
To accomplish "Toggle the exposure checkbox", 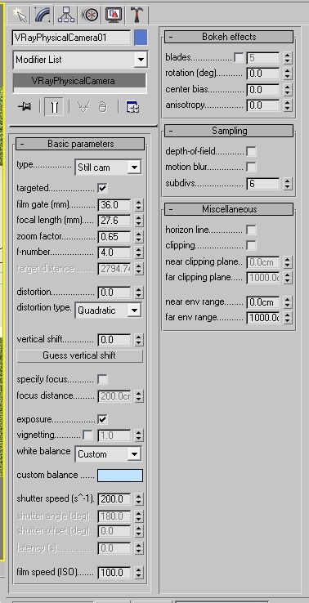I will [x=102, y=419].
